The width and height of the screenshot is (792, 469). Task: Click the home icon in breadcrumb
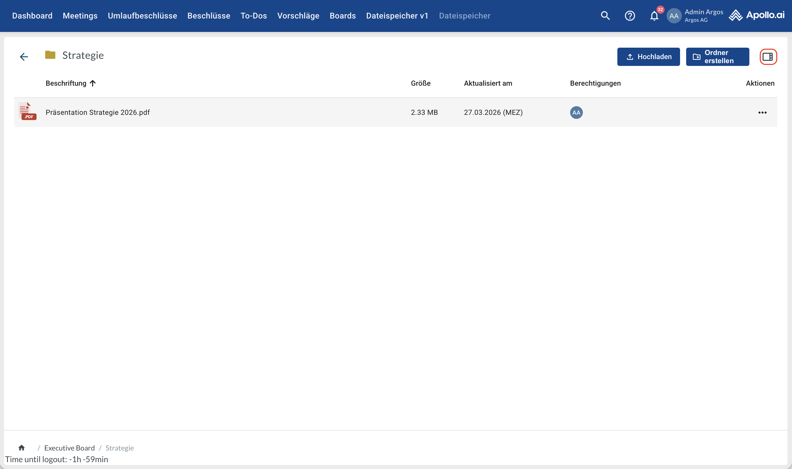tap(22, 447)
